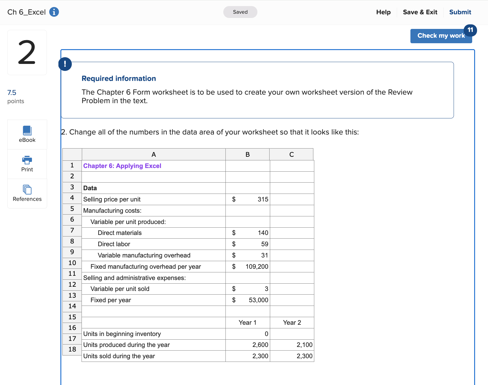Select the Units produced value 2,600
The image size is (488, 385).
(260, 345)
